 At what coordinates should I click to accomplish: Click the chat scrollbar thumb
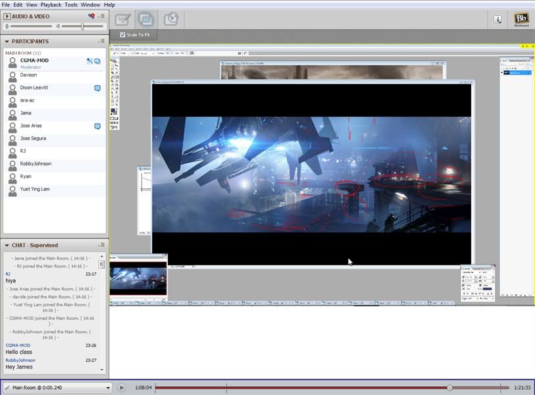coord(101,264)
